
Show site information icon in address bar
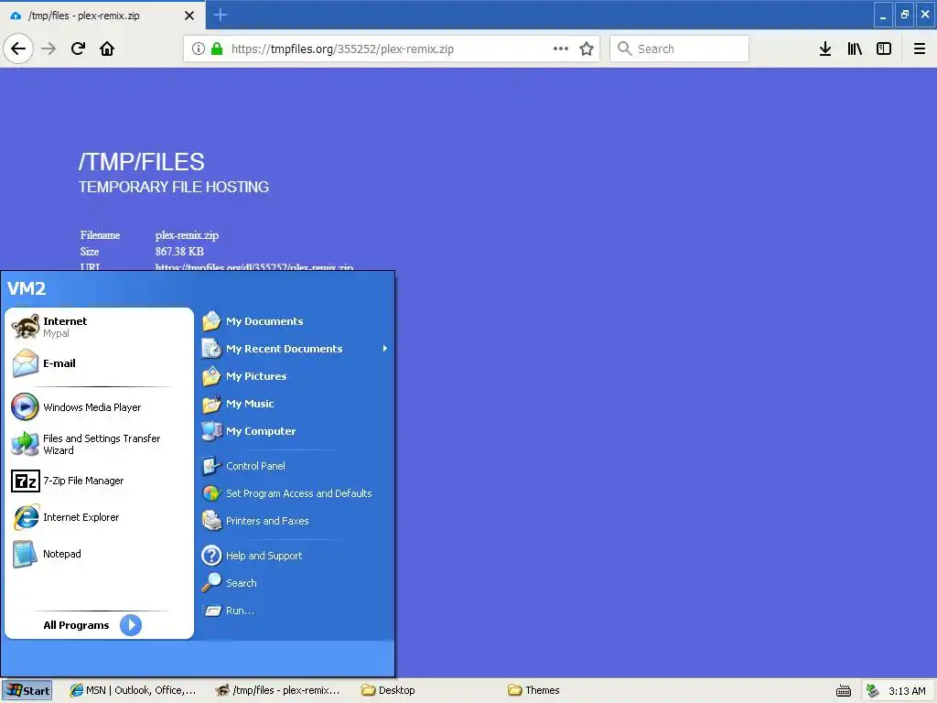(x=199, y=49)
